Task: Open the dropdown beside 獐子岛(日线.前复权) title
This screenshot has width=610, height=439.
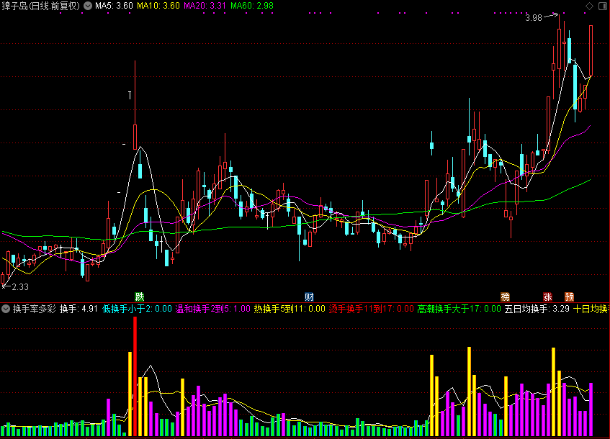Action: pos(88,6)
